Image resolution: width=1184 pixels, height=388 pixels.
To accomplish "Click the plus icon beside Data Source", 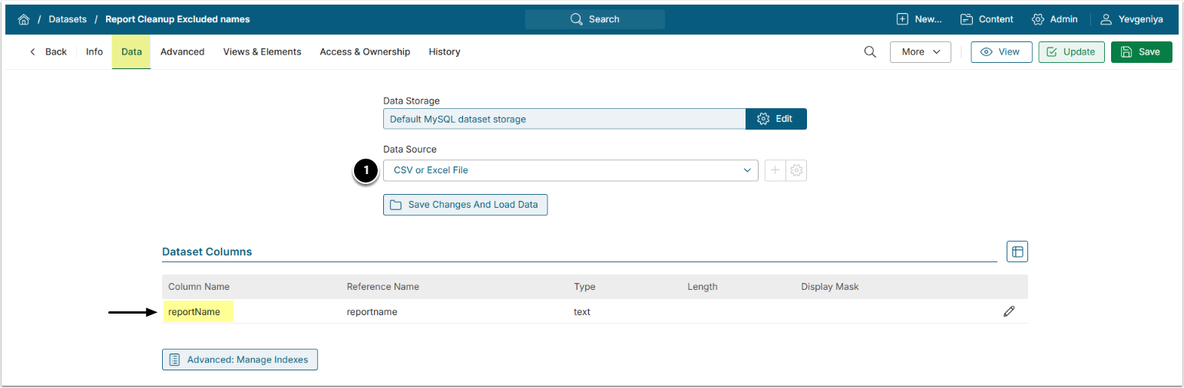I will (776, 170).
